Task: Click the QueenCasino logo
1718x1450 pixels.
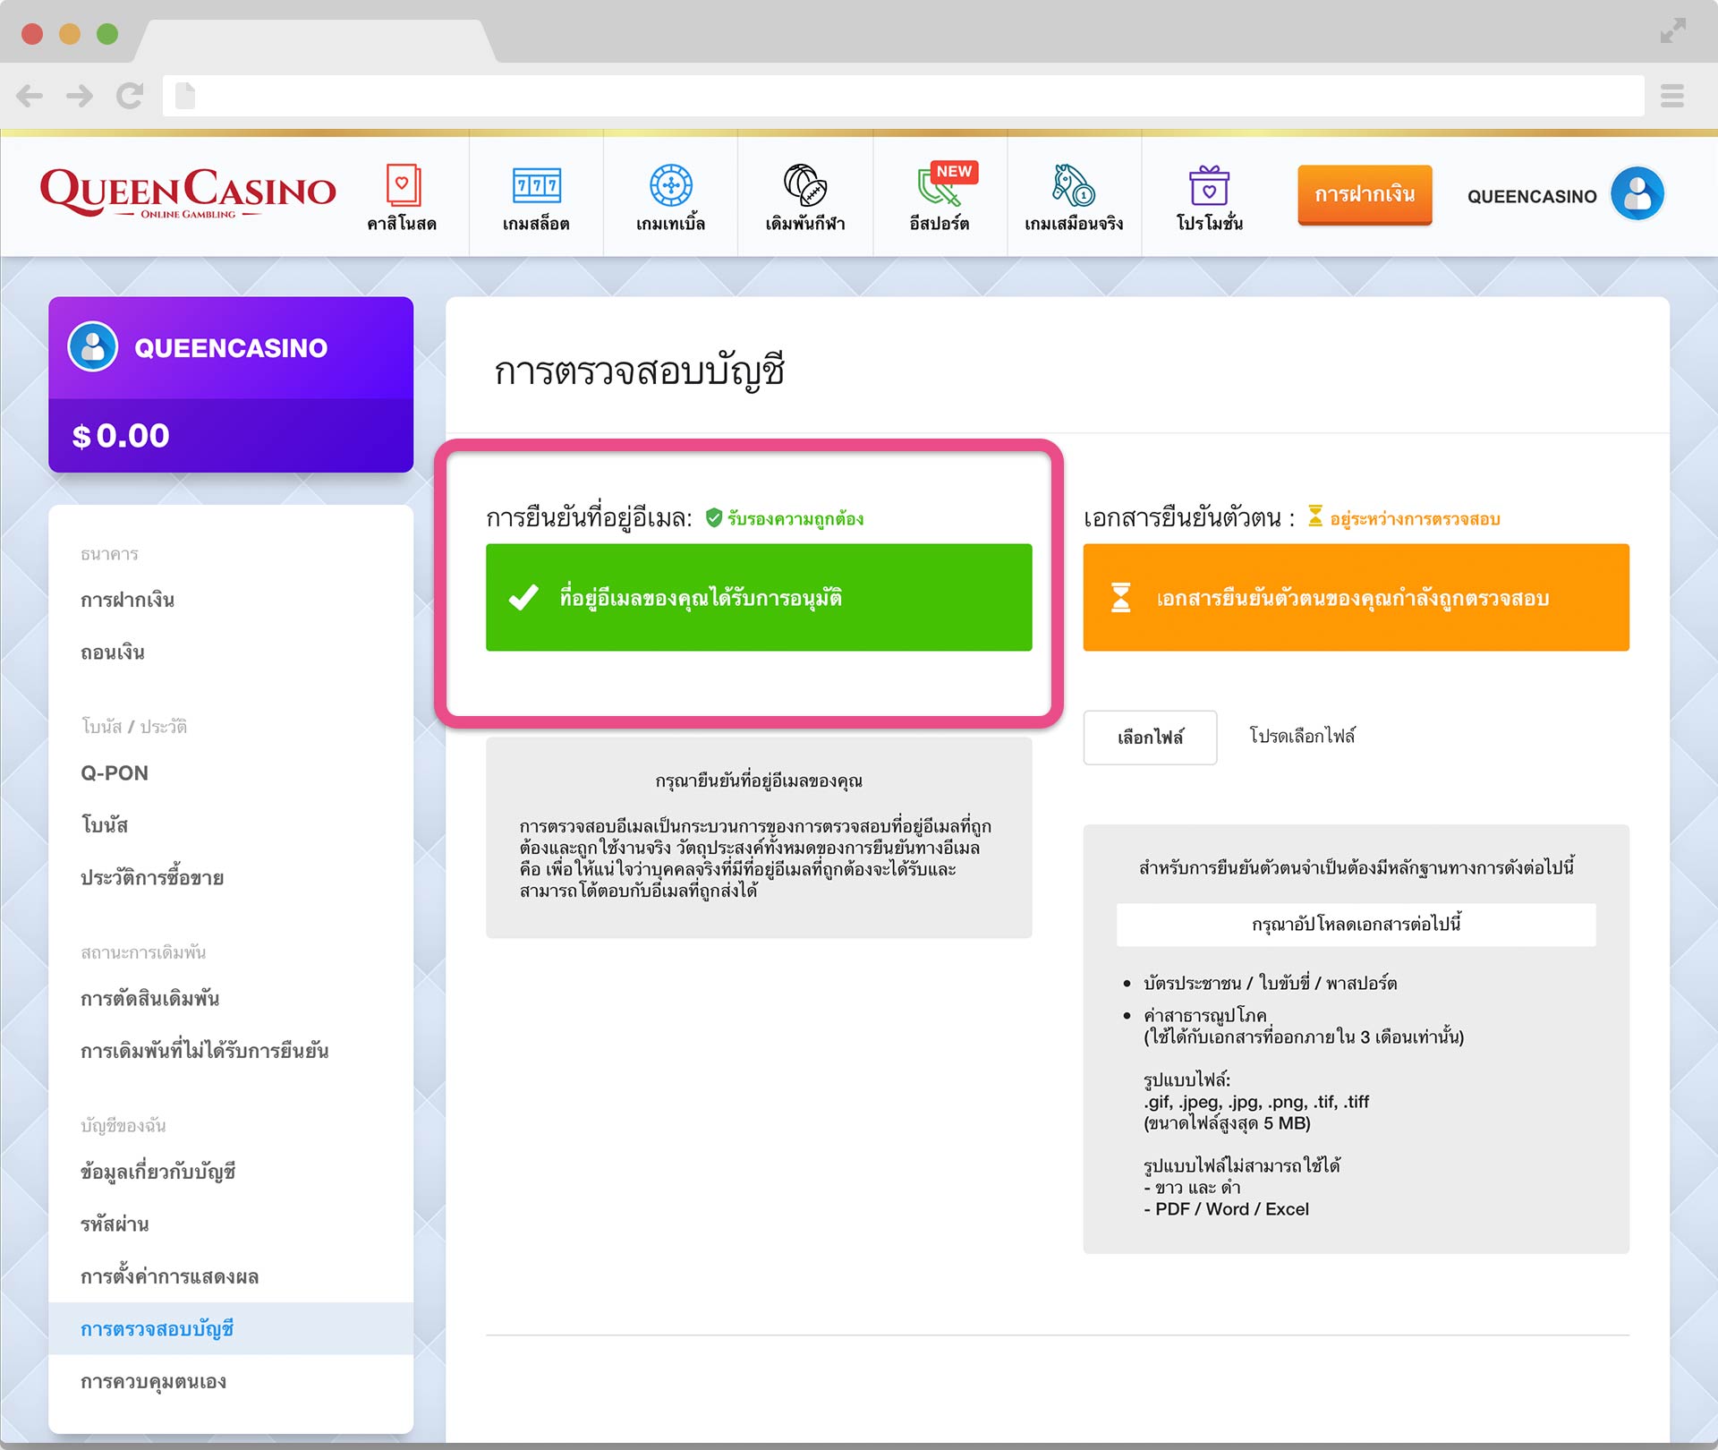Action: pos(188,192)
